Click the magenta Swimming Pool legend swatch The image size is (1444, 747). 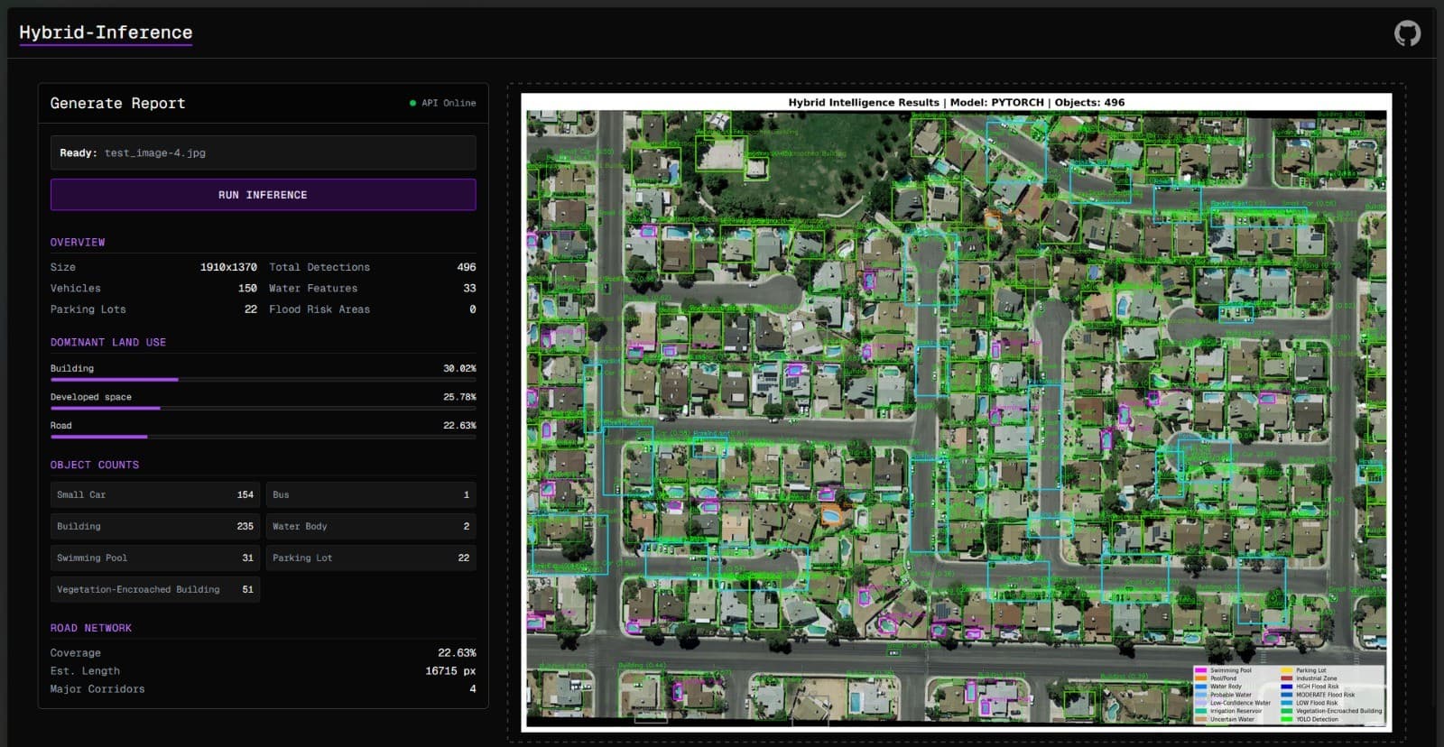coord(1200,670)
